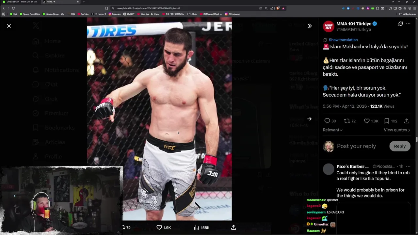This screenshot has width=418, height=235.
Task: Open the Kick bookmark
Action: (13, 14)
